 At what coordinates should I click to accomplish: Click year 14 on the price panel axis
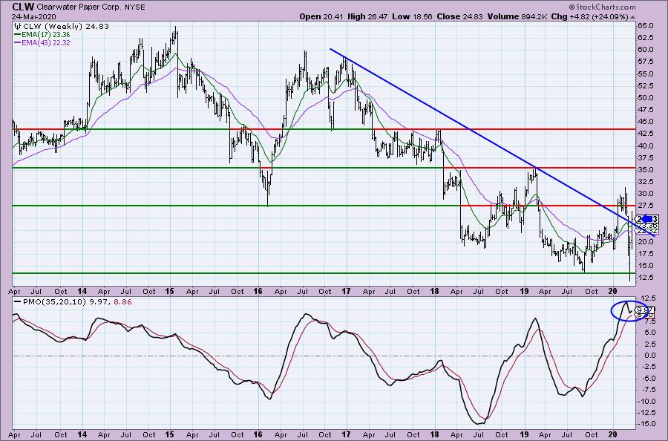point(82,292)
